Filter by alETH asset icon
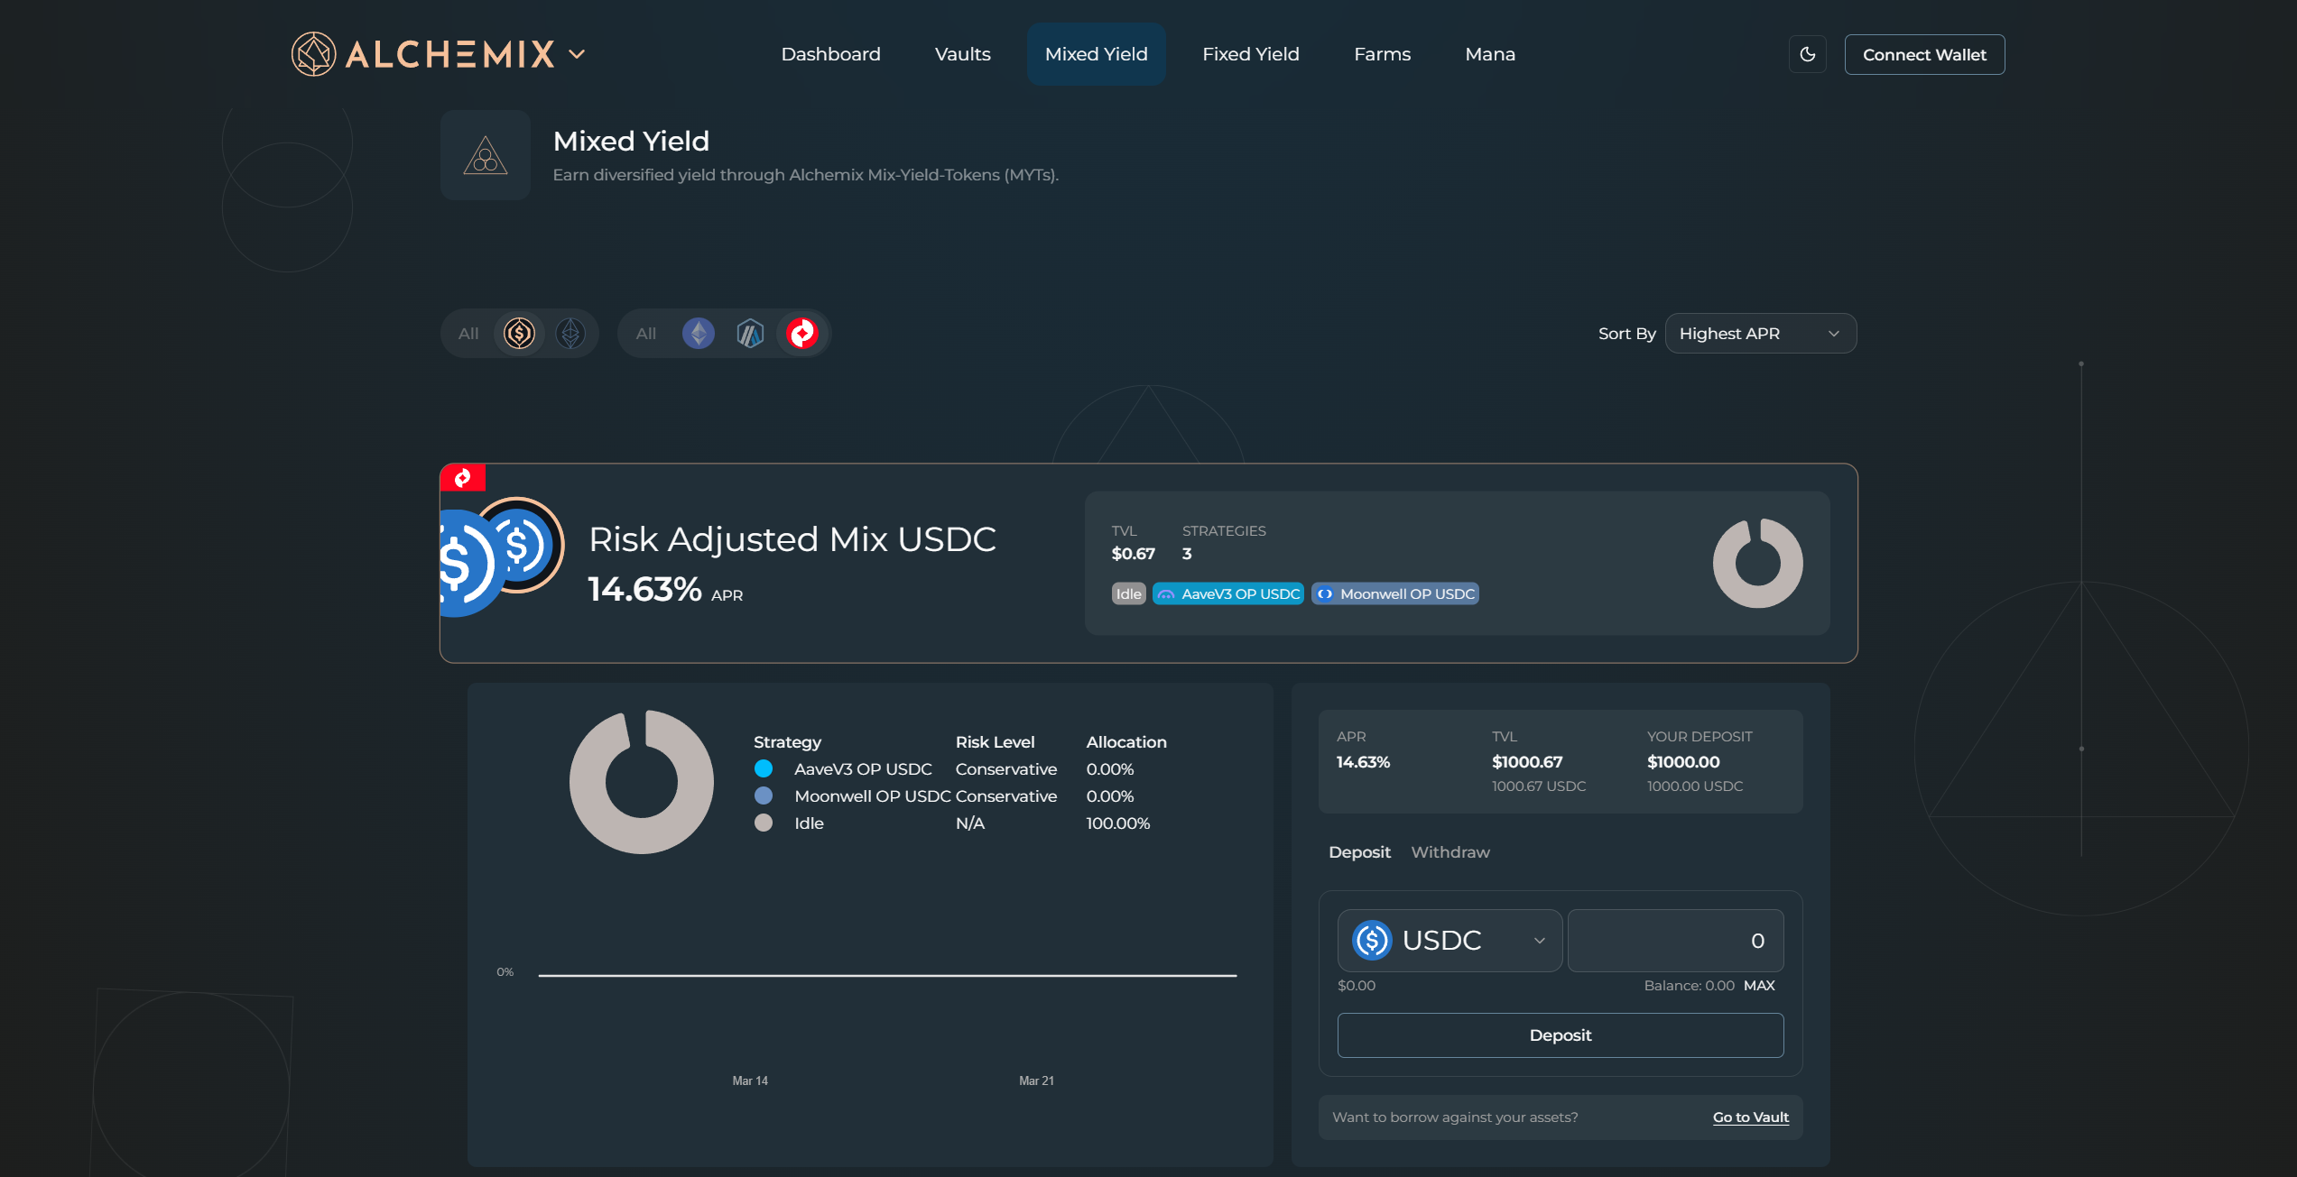The height and width of the screenshot is (1177, 2297). click(570, 334)
